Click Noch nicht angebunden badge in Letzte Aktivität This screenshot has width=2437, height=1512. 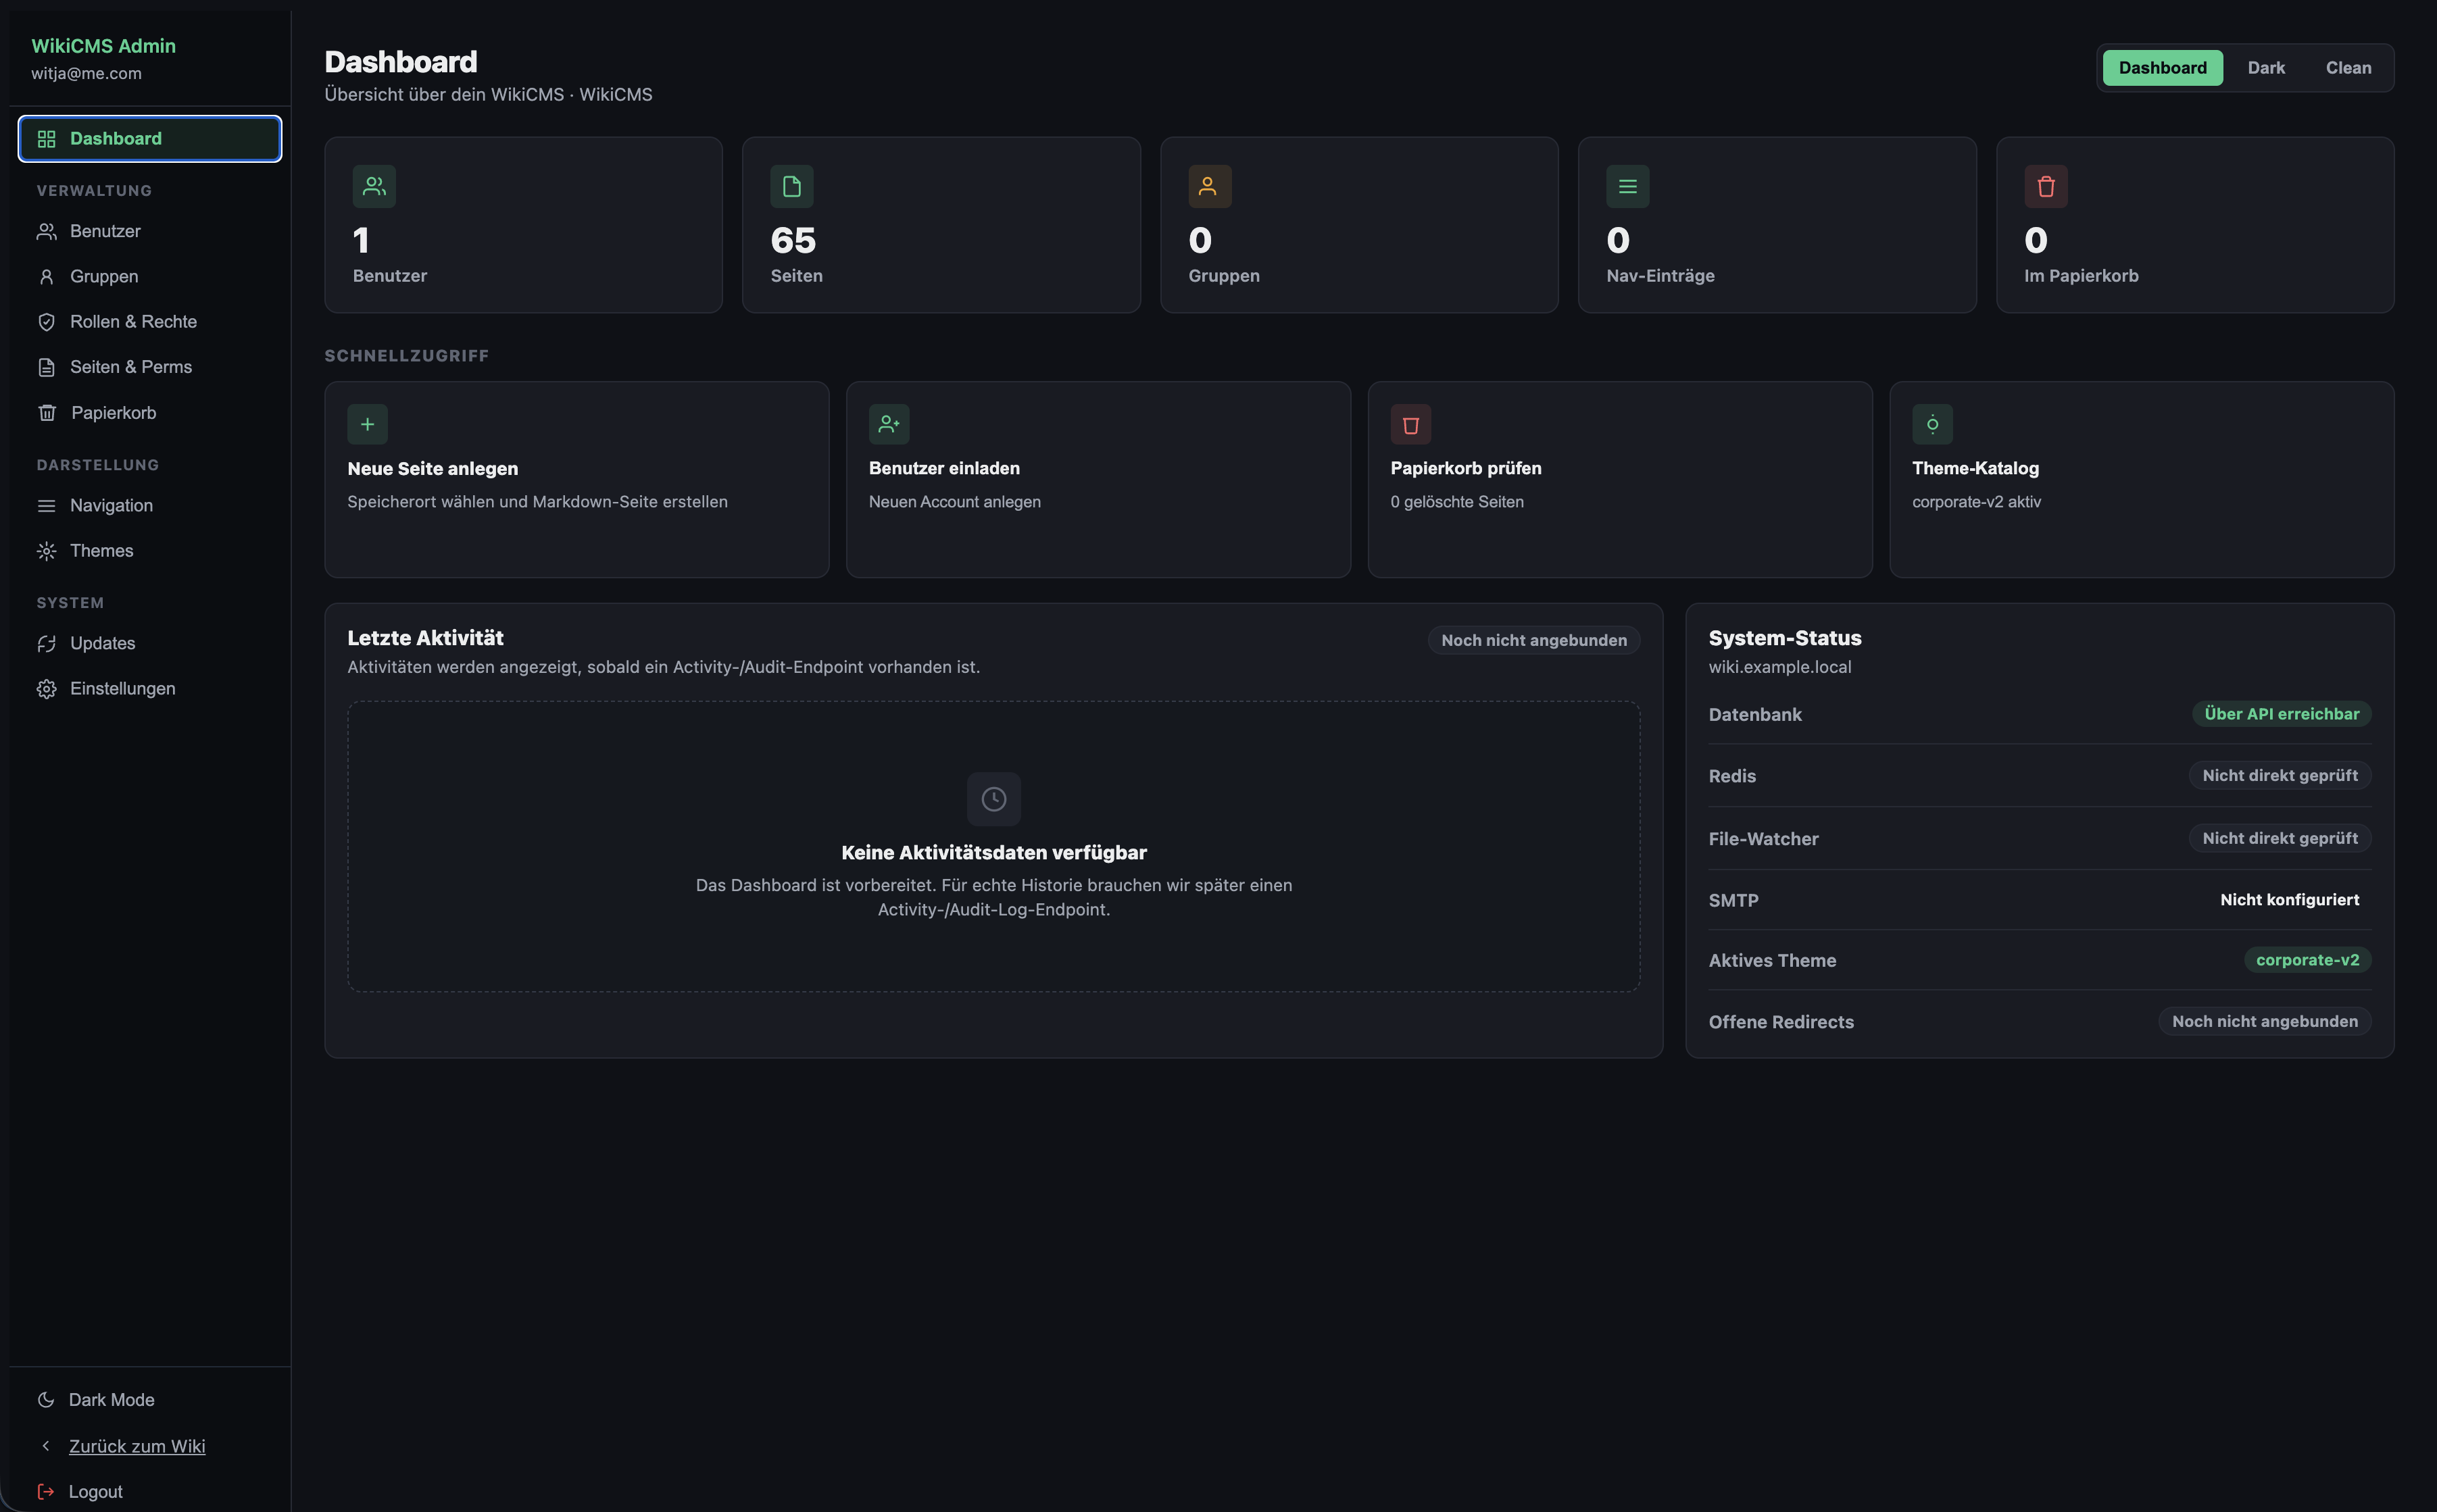(1534, 640)
